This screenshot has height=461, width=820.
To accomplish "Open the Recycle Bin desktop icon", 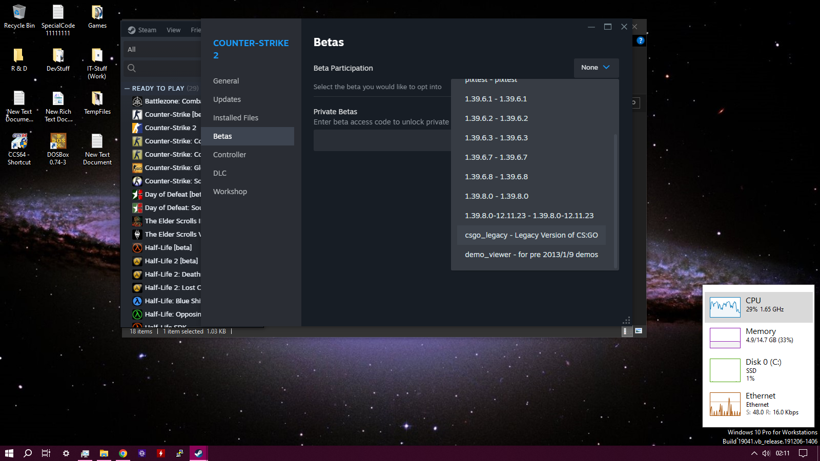I will coord(19,16).
